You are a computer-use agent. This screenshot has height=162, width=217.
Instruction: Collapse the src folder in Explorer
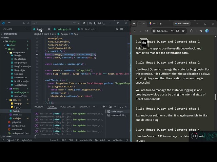13,49
